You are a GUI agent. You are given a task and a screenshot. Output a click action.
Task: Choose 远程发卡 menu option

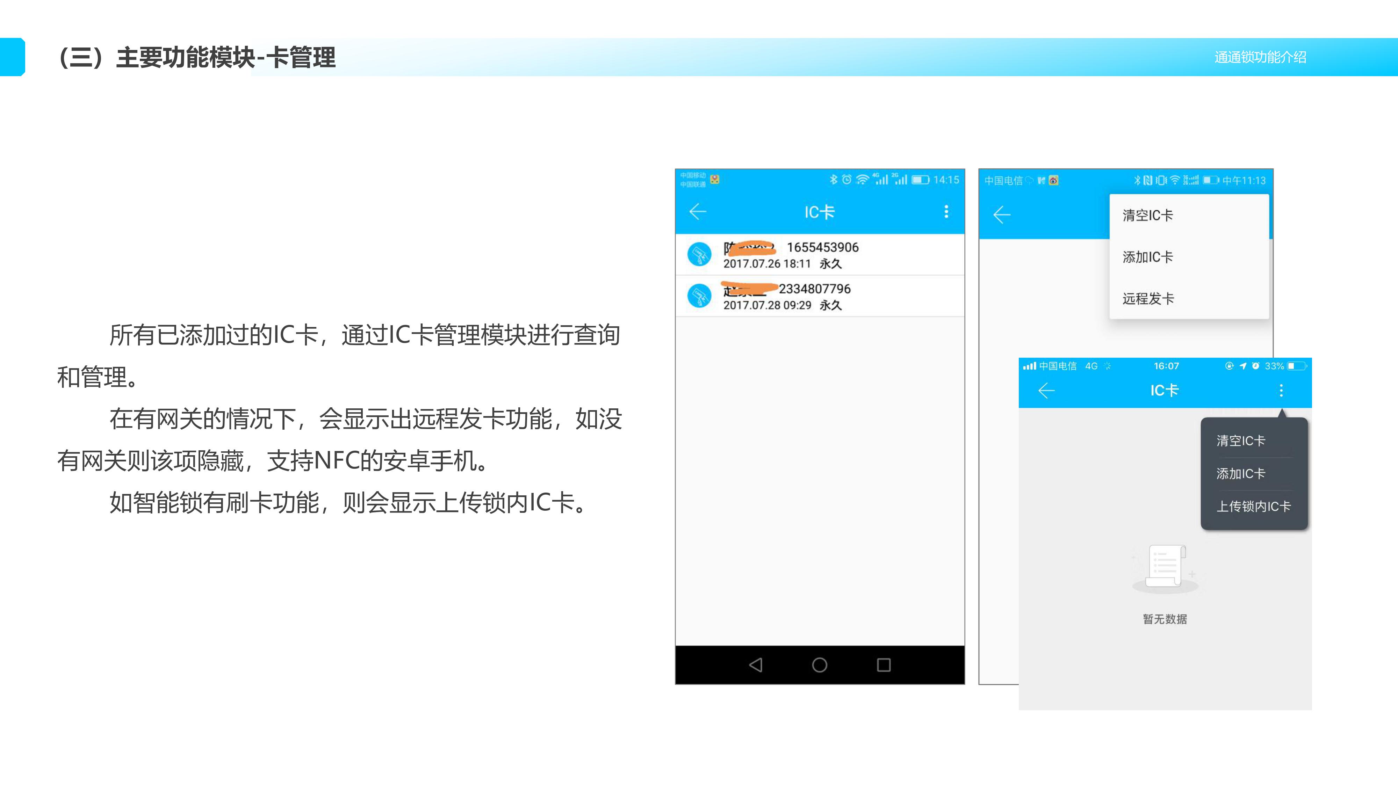(x=1148, y=299)
